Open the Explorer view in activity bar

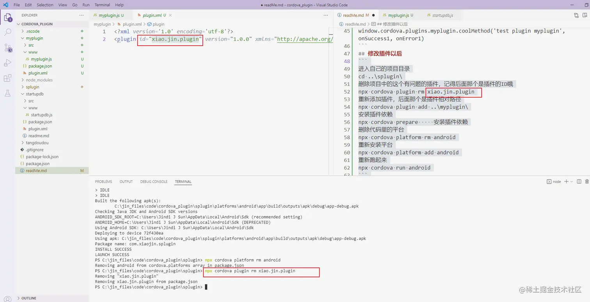pyautogui.click(x=7, y=17)
